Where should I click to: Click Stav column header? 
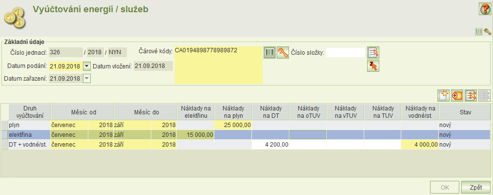(x=465, y=111)
